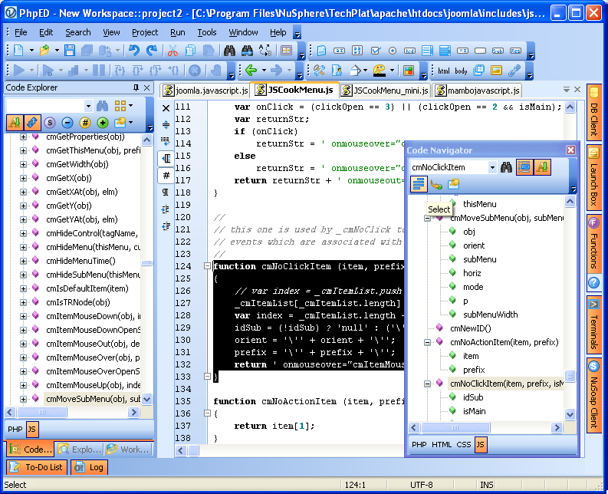Toggle the Select button in Code Navigator
This screenshot has width=608, height=494.
coord(419,184)
